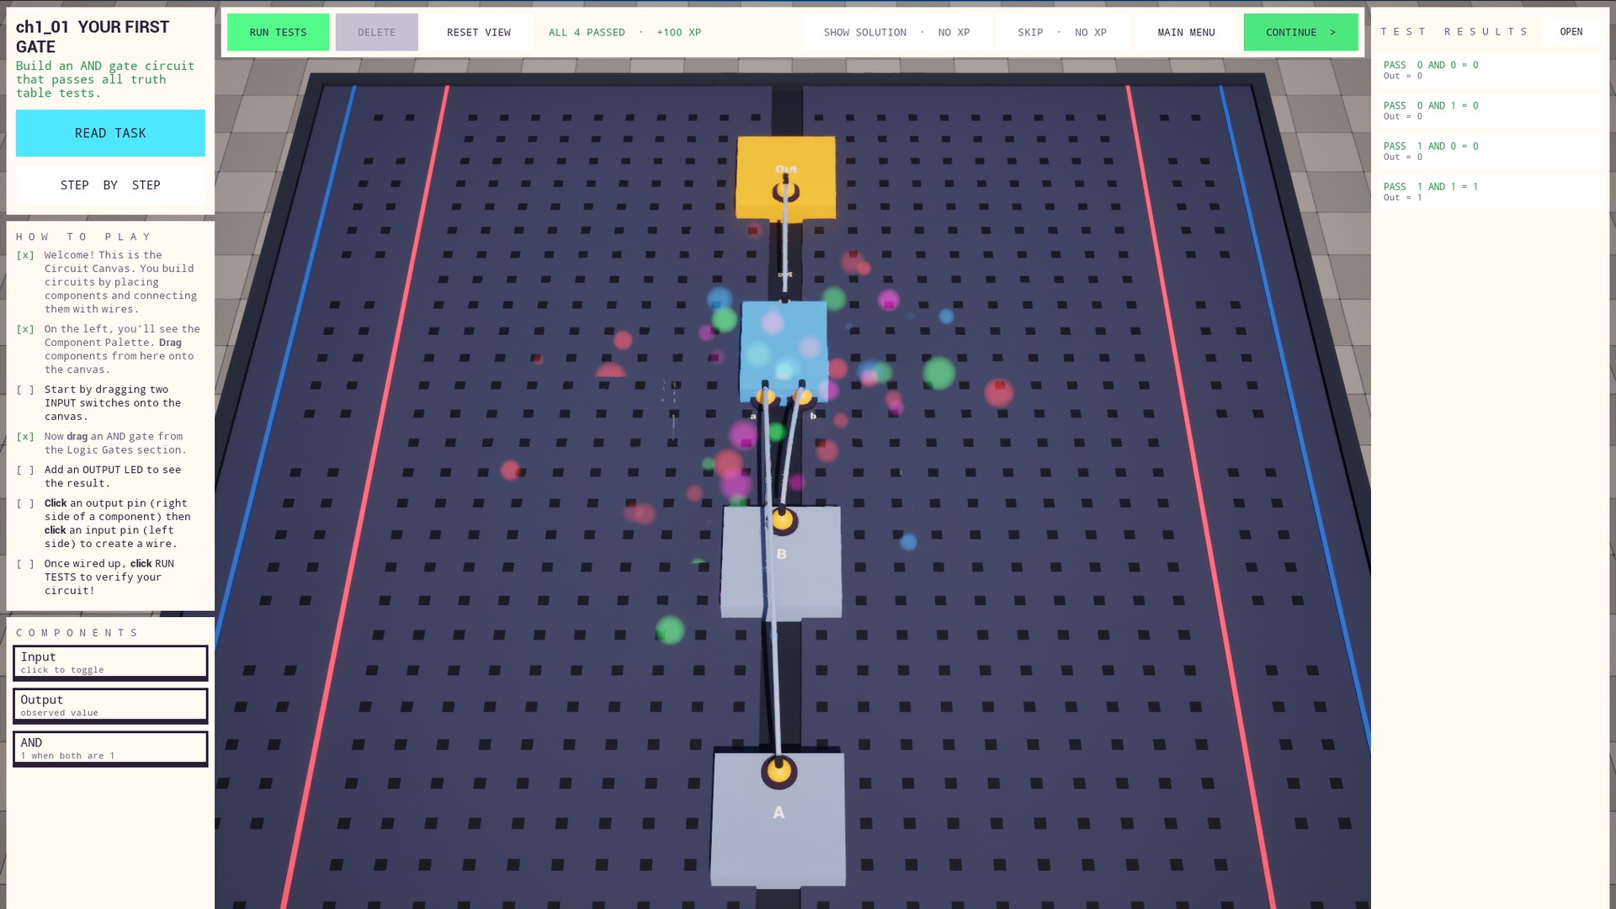Toggle the Input B switch block

(781, 562)
